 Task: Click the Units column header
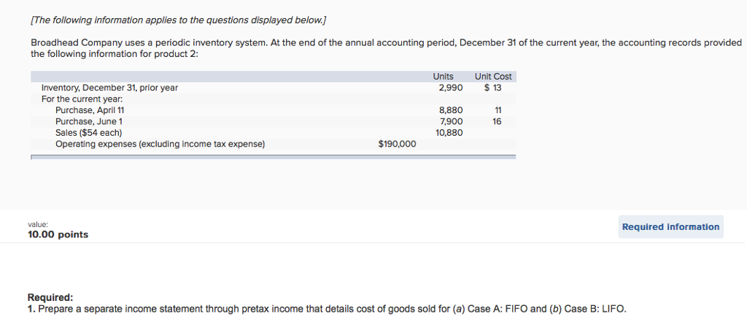pyautogui.click(x=443, y=77)
